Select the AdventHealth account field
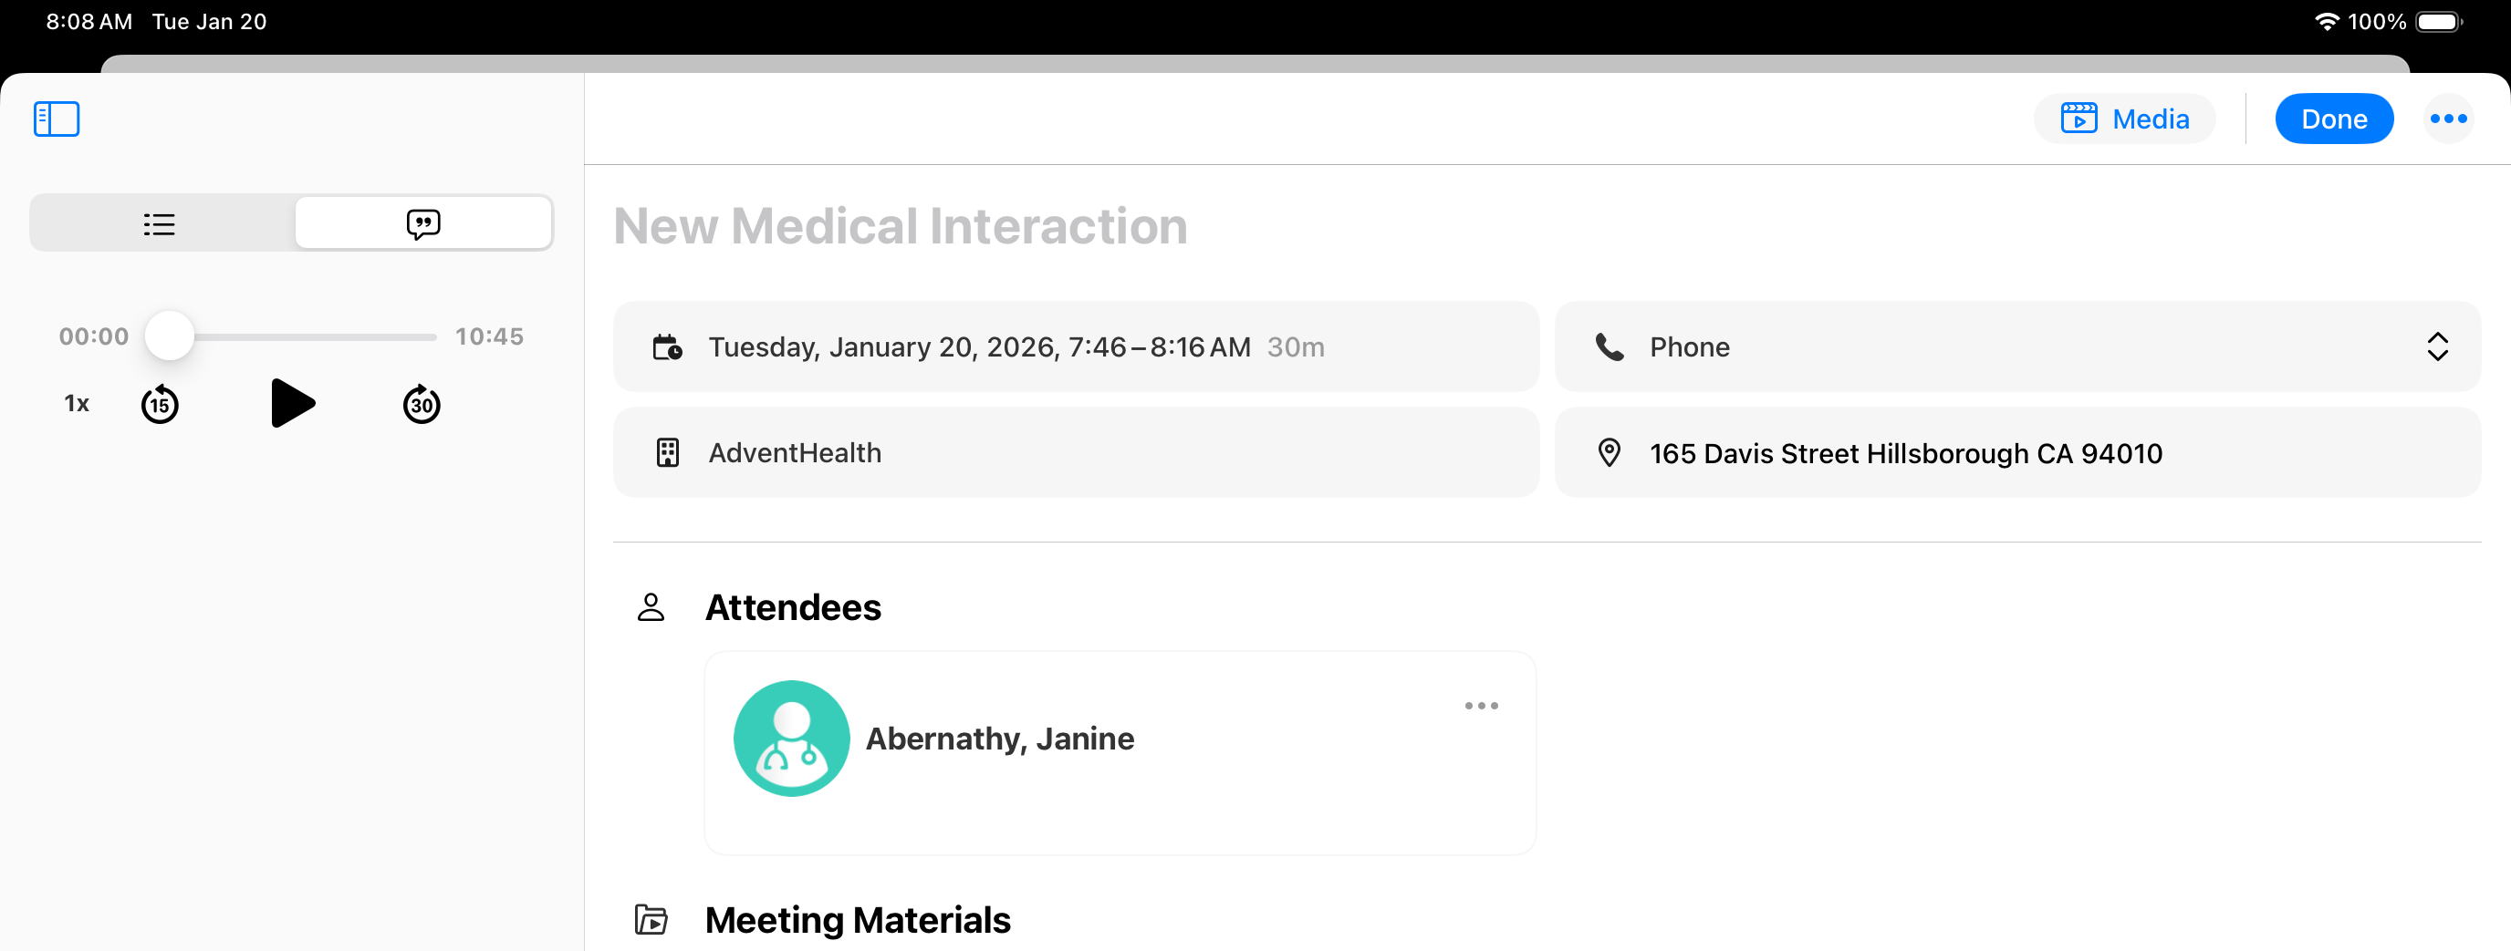The height and width of the screenshot is (951, 2511). 1075,453
